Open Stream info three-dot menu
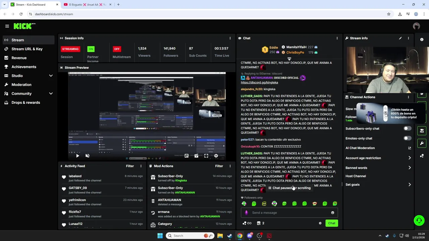Image resolution: width=429 pixels, height=241 pixels. [408, 38]
